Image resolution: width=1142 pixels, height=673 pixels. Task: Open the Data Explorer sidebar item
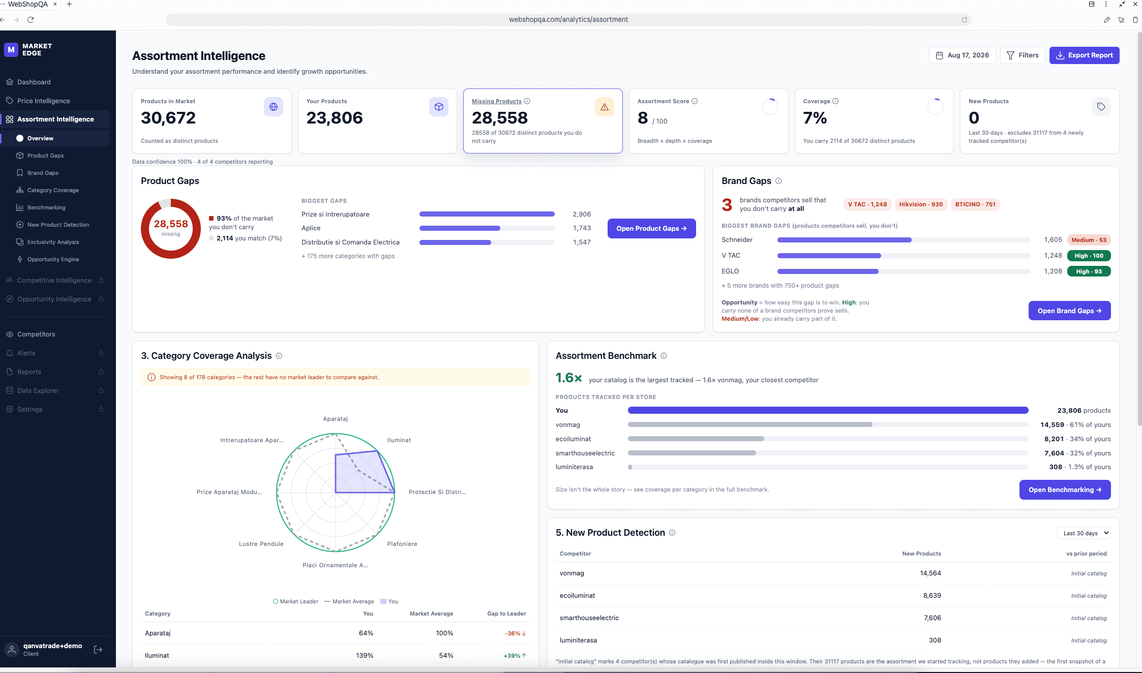tap(55, 390)
